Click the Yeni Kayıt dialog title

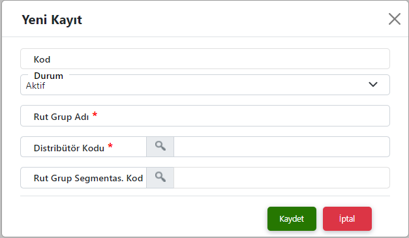click(52, 20)
